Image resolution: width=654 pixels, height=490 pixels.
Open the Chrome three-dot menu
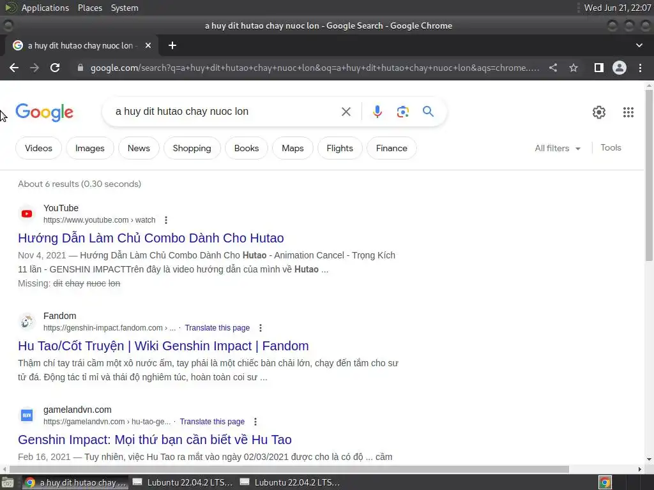(640, 68)
